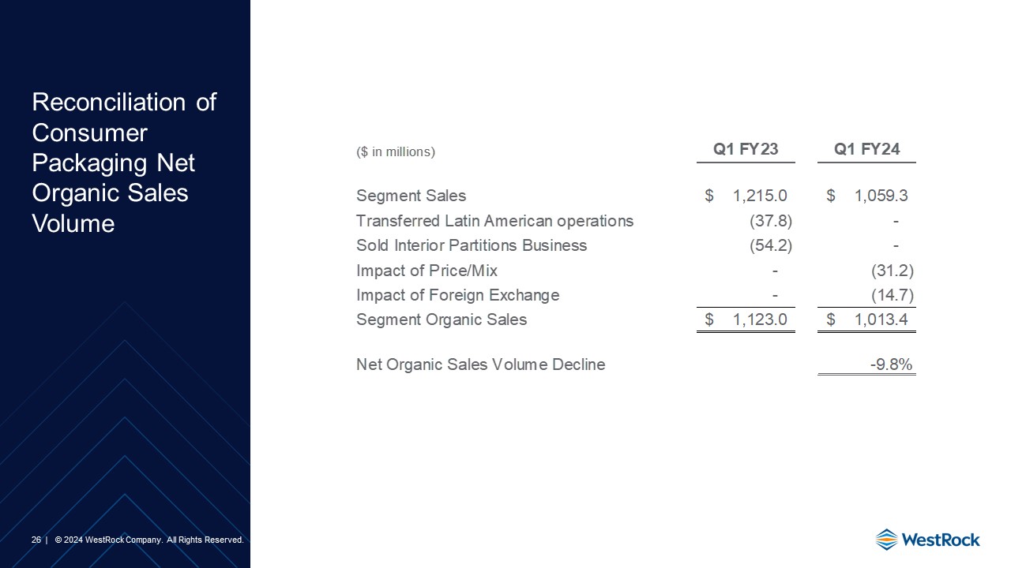Select the (14.7) Foreign Exchange value
The width and height of the screenshot is (1011, 568).
pos(892,295)
